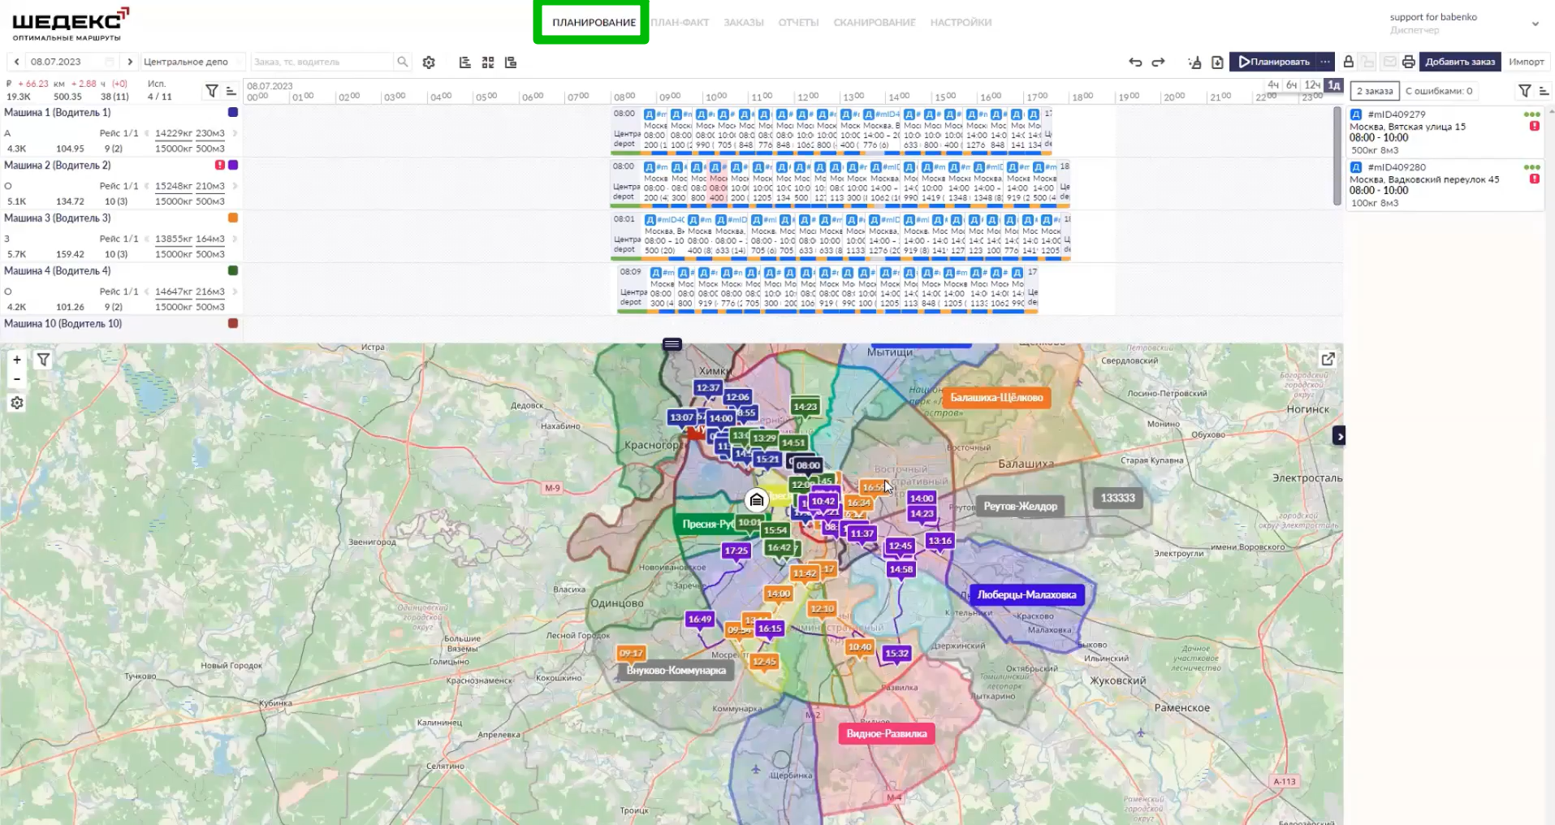Click the Добавить заказ button

click(x=1459, y=62)
